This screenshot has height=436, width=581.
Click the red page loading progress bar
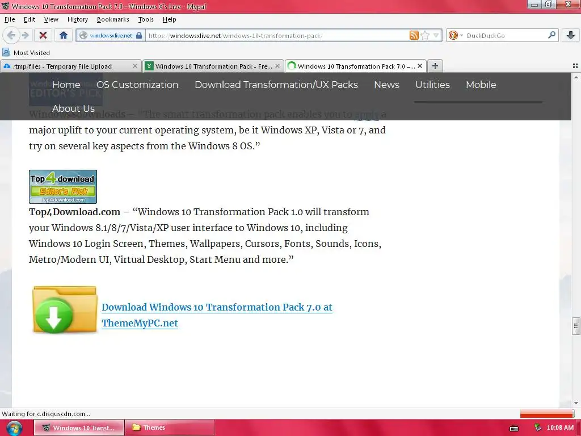point(546,413)
